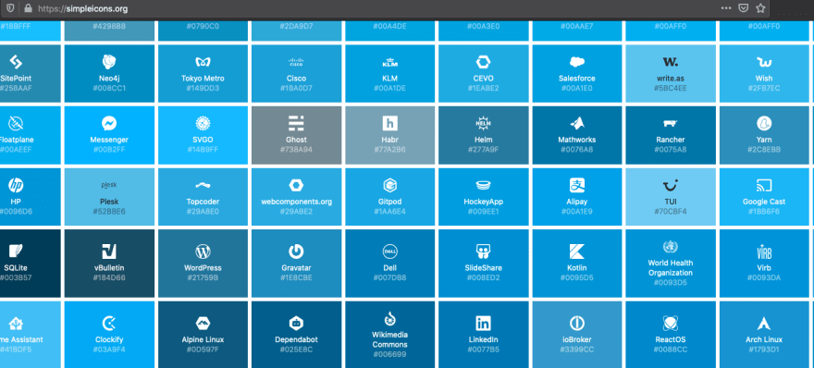Click the Pocket save icon
This screenshot has height=368, width=814.
coord(743,8)
